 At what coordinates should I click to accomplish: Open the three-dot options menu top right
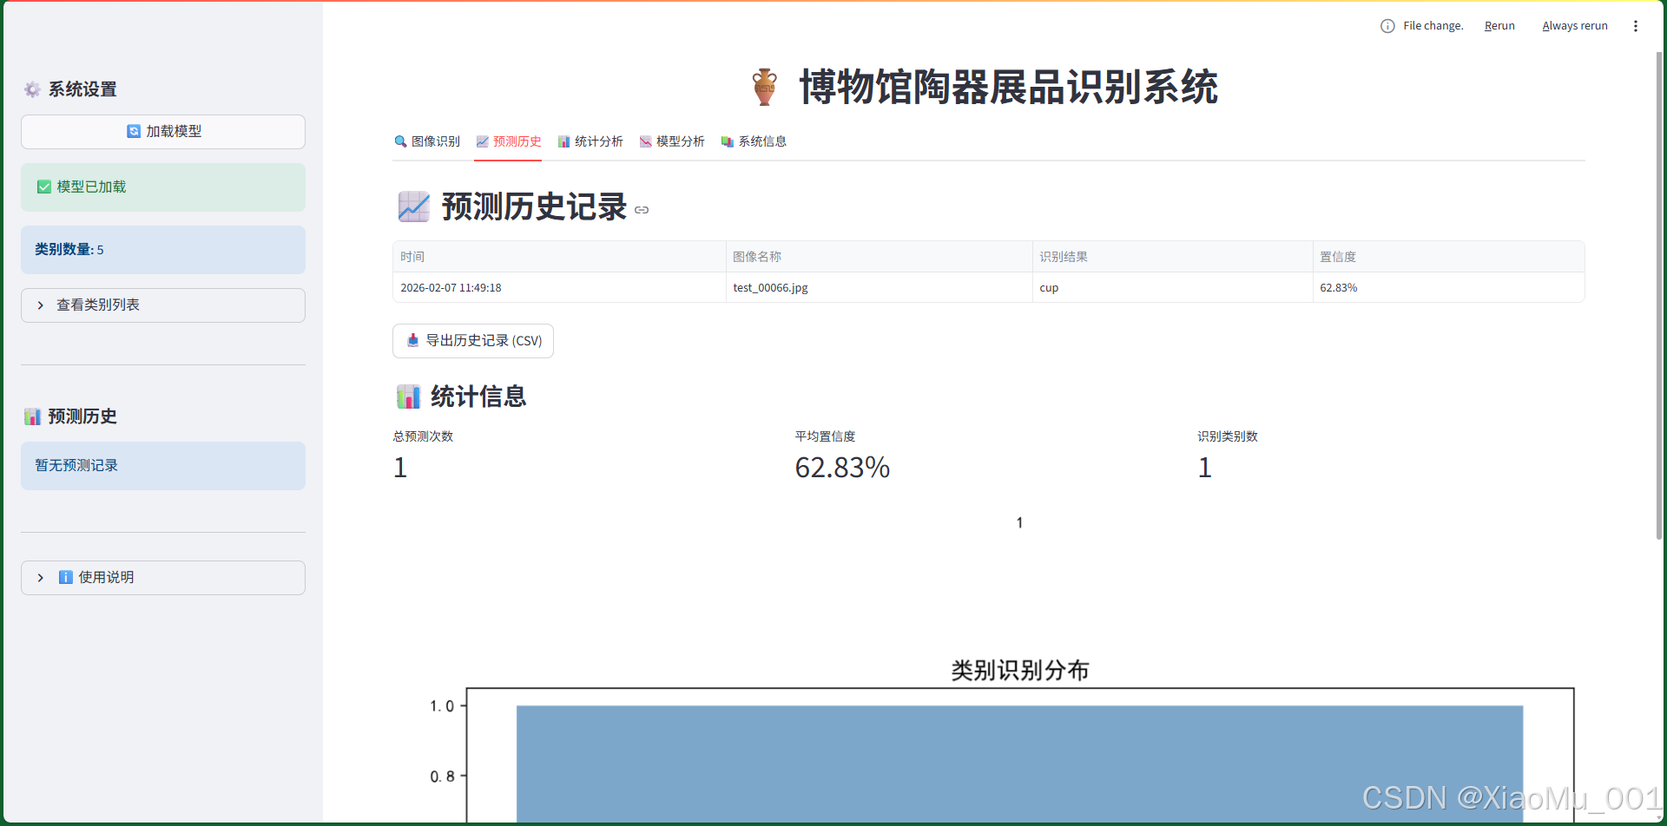coord(1636,25)
